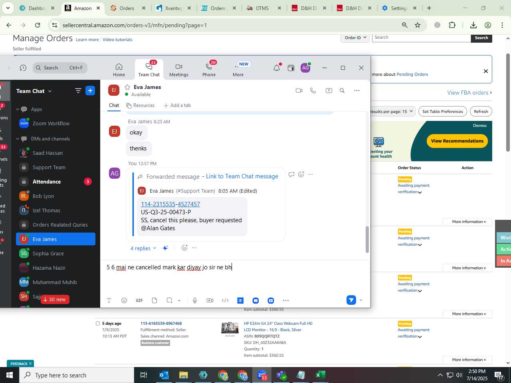Start video call with Eva James
The image size is (511, 383).
[299, 91]
